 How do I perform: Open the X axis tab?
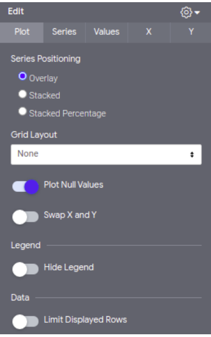coord(149,32)
